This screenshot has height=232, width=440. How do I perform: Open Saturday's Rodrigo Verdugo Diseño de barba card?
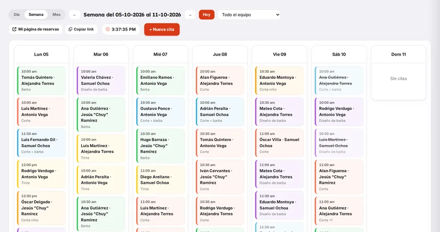[339, 111]
